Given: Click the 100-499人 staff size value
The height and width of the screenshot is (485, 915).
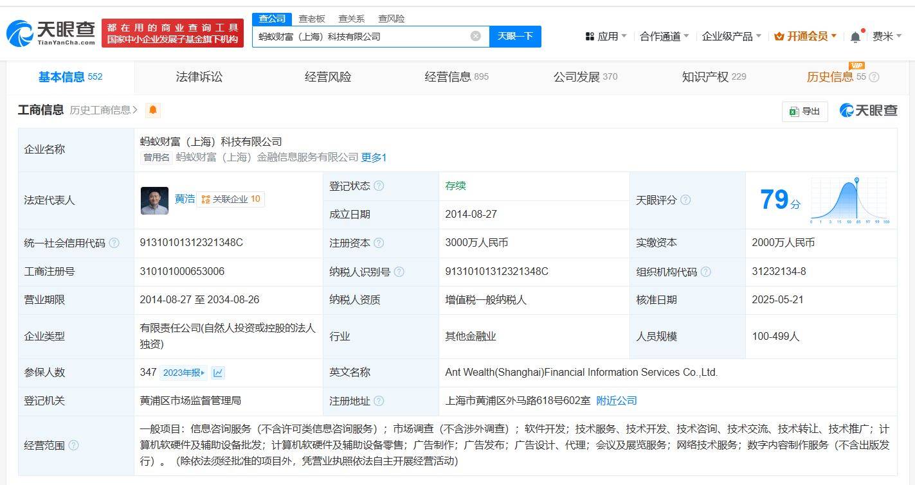Looking at the screenshot, I should tap(775, 336).
